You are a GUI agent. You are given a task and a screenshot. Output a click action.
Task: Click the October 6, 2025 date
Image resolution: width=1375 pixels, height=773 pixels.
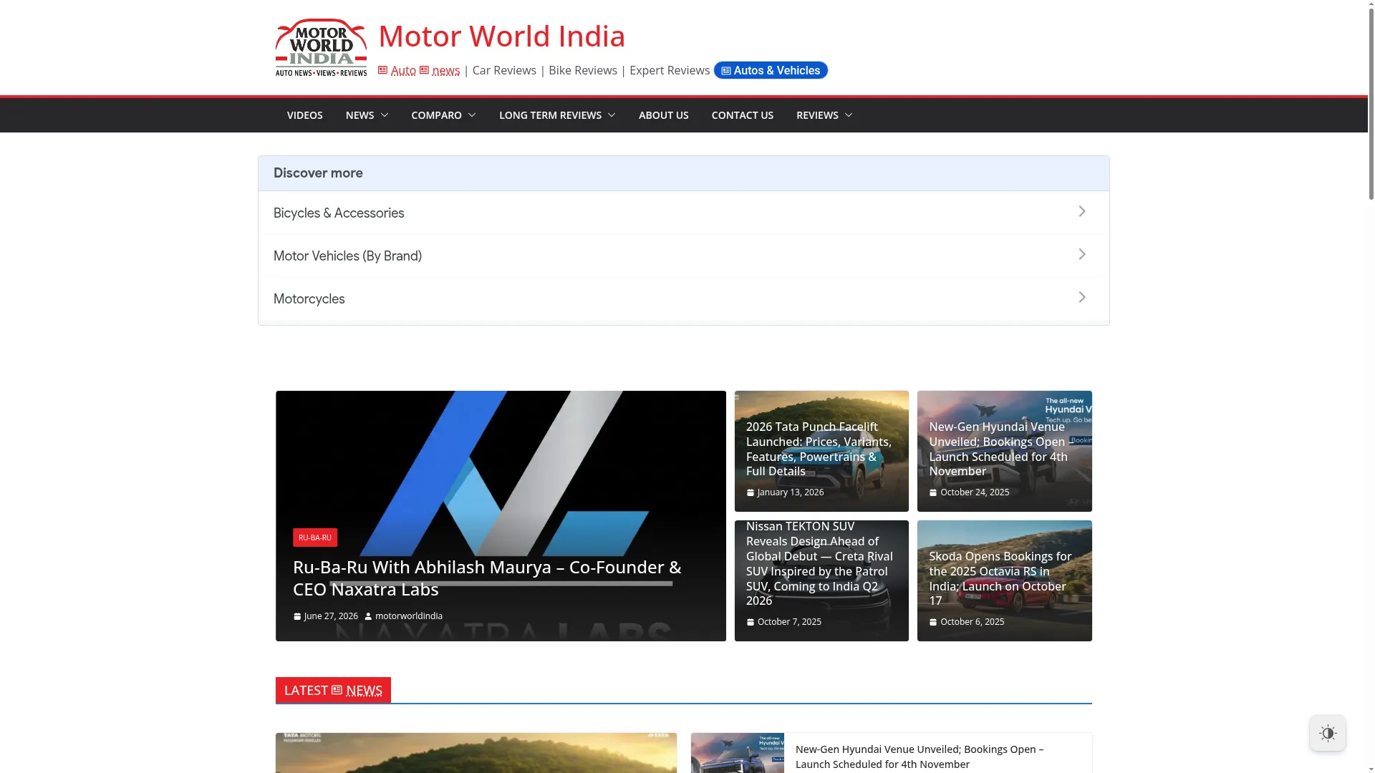click(x=973, y=622)
